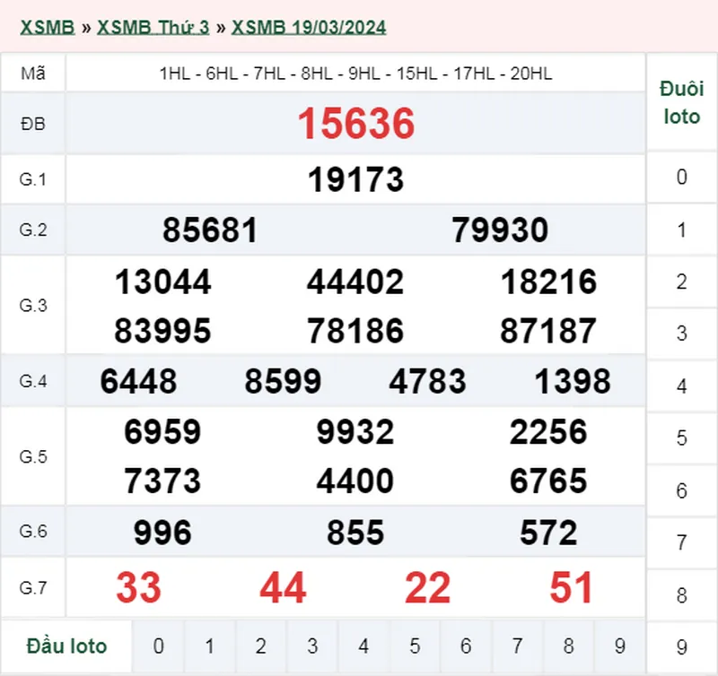Select digit 9 in Đầu loto row
The width and height of the screenshot is (718, 676).
pos(620,646)
